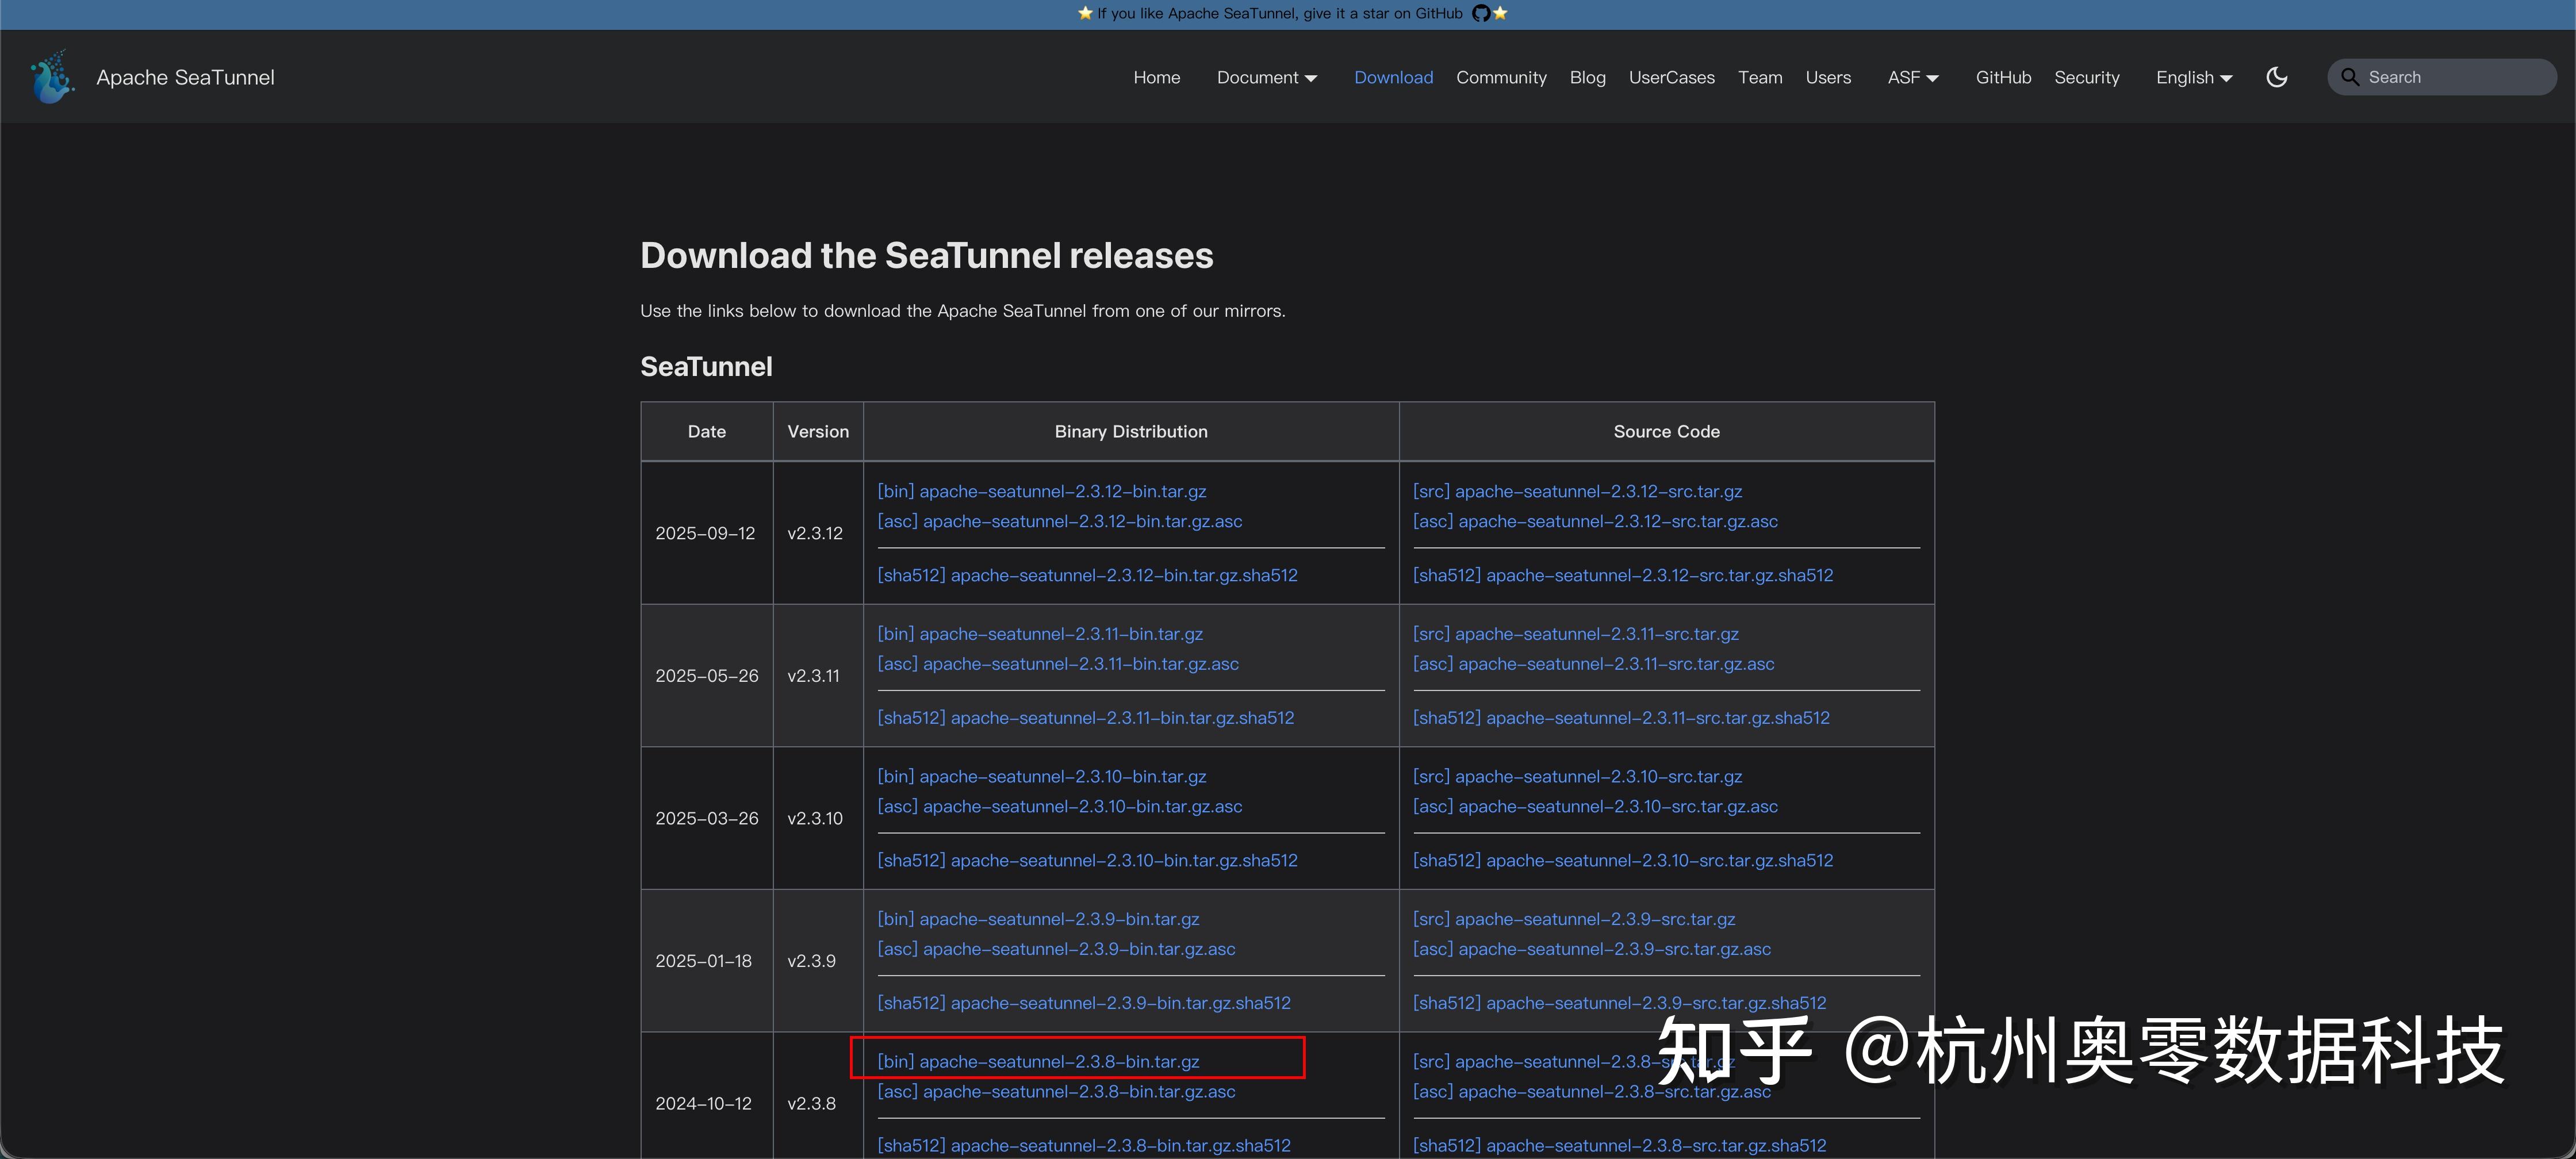Screen dimensions: 2576x1159
Task: Open the ASF dropdown menu
Action: pyautogui.click(x=1912, y=77)
